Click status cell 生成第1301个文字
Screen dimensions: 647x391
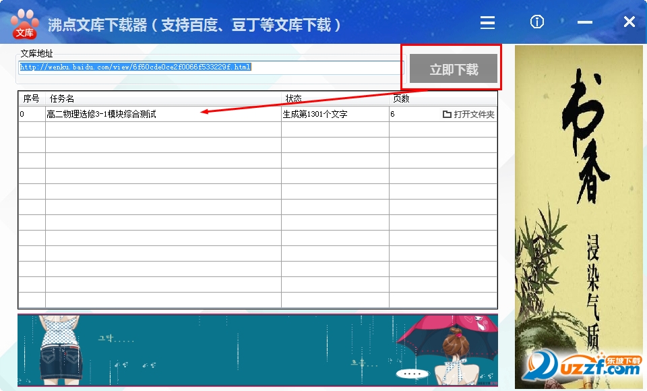click(315, 115)
